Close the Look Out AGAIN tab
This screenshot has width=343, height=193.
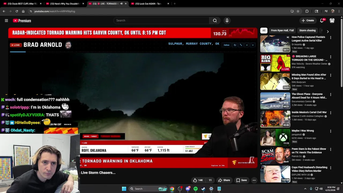tap(168, 4)
